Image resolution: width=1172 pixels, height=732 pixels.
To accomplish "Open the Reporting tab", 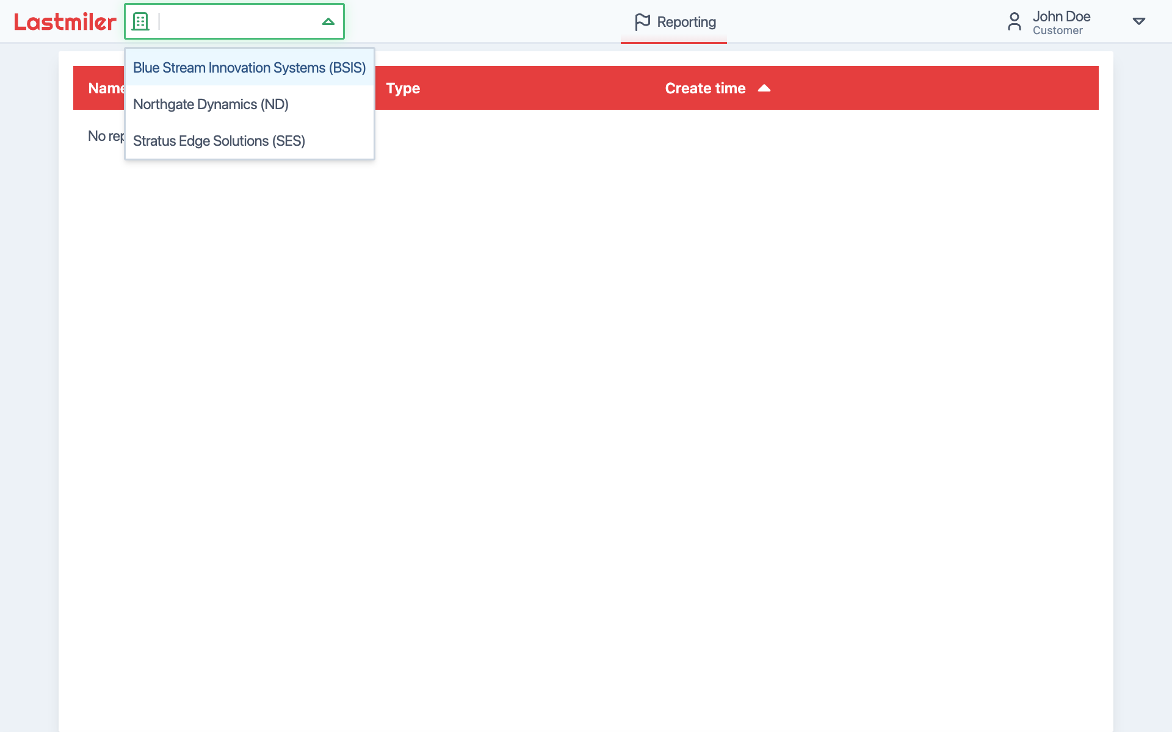I will (674, 22).
